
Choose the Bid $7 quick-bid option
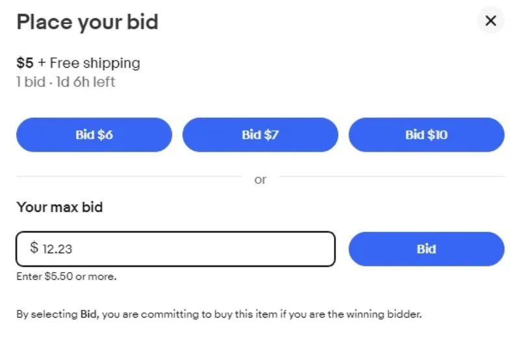260,135
